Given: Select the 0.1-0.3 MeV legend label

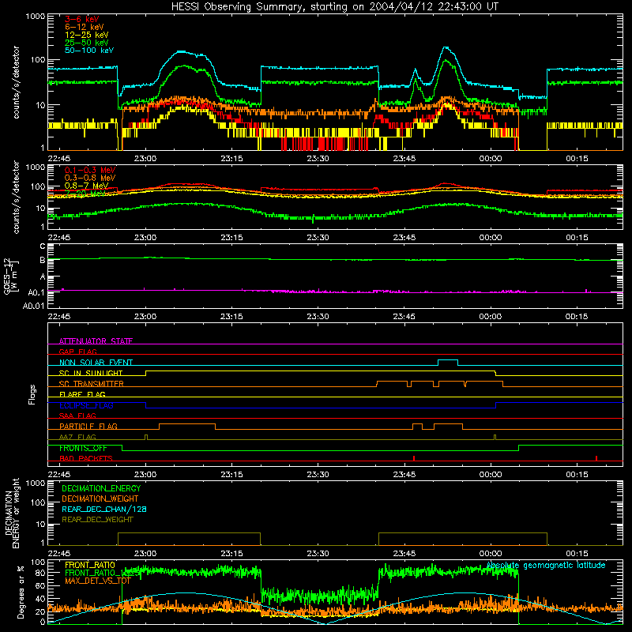Looking at the screenshot, I should tap(90, 170).
